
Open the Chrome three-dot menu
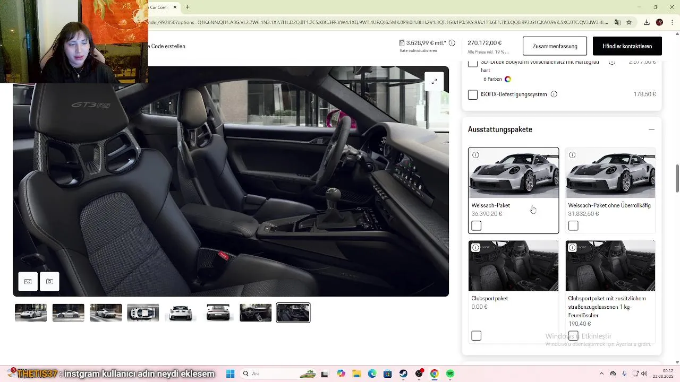pos(671,22)
